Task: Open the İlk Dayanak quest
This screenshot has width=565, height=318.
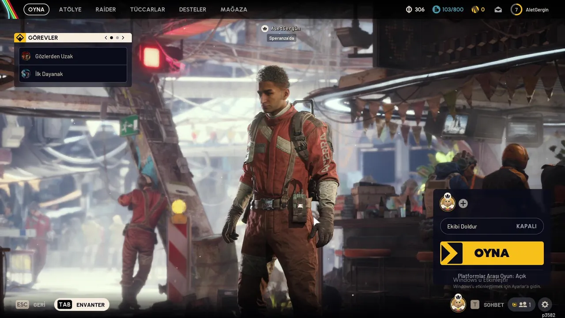Action: tap(73, 74)
